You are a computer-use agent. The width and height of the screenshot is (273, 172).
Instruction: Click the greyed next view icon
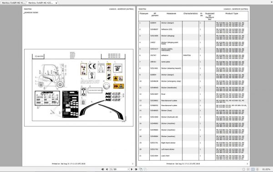point(145,169)
